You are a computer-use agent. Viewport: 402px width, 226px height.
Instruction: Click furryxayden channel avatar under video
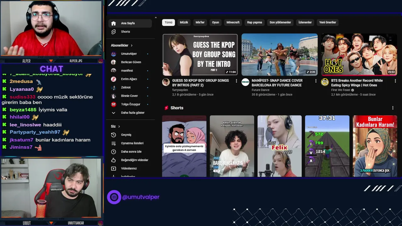(x=166, y=82)
